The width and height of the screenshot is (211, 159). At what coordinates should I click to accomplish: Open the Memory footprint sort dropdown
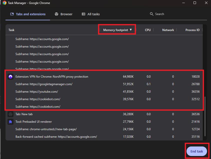pyautogui.click(x=117, y=30)
